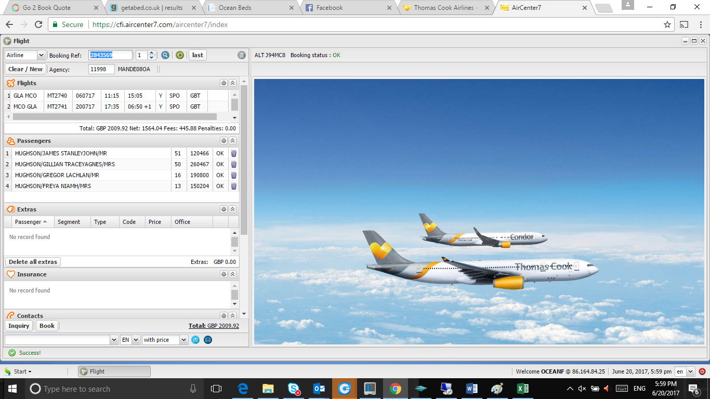The image size is (710, 399).
Task: Increase the booking number stepper
Action: 152,53
